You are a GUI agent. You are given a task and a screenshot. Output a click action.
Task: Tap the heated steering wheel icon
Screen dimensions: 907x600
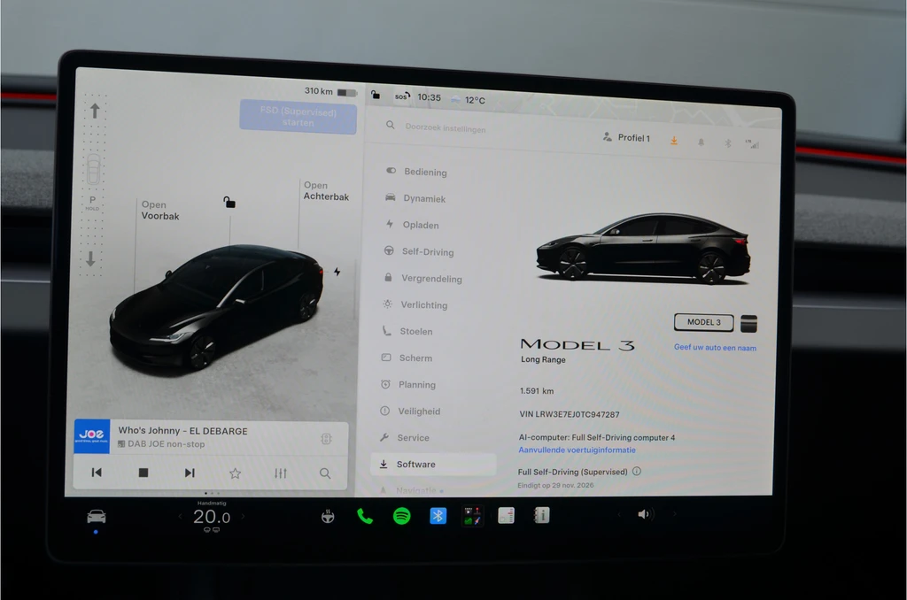click(x=328, y=516)
